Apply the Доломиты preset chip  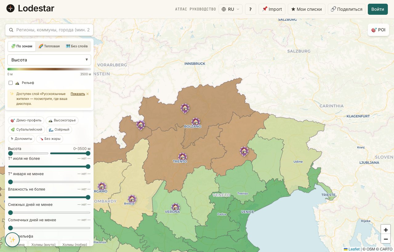click(x=22, y=139)
